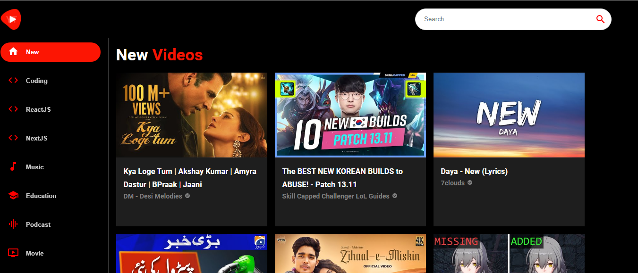Click the Kya Loge Tum video title
Screen dimensions: 638x273
tap(190, 178)
